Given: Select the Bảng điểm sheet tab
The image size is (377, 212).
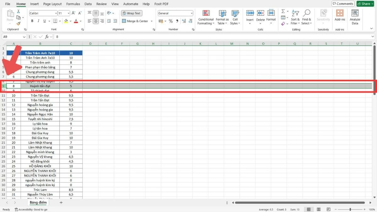Looking at the screenshot, I should coord(38,202).
